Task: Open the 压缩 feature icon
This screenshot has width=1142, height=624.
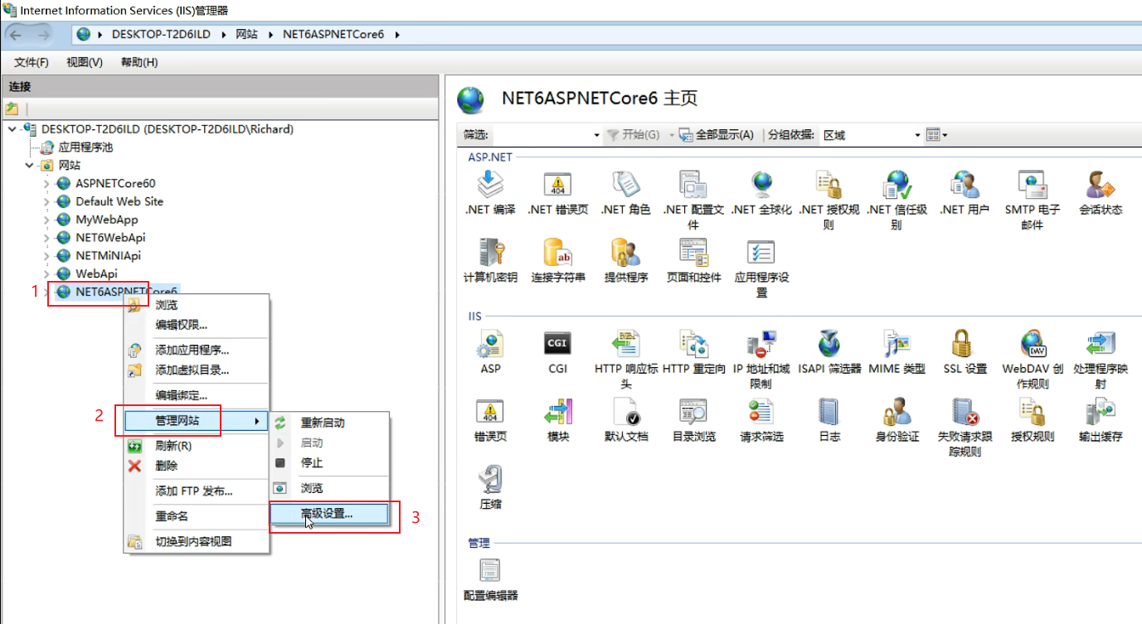Action: (x=490, y=479)
